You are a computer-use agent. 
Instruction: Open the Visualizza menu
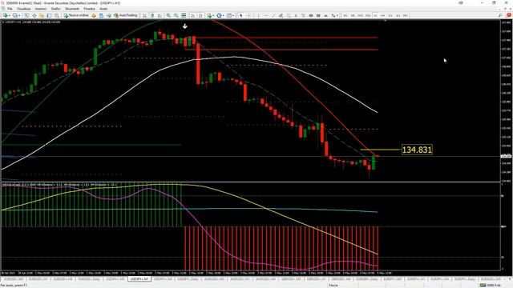(x=23, y=9)
